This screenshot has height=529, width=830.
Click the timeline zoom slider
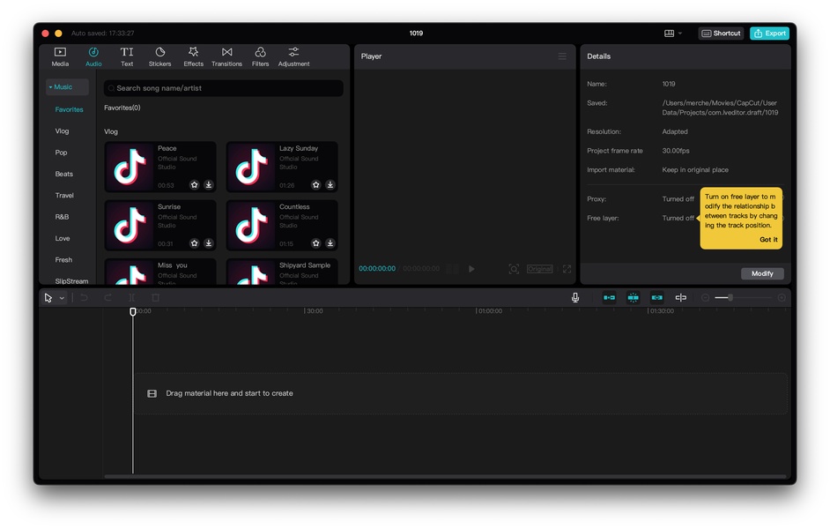(730, 298)
